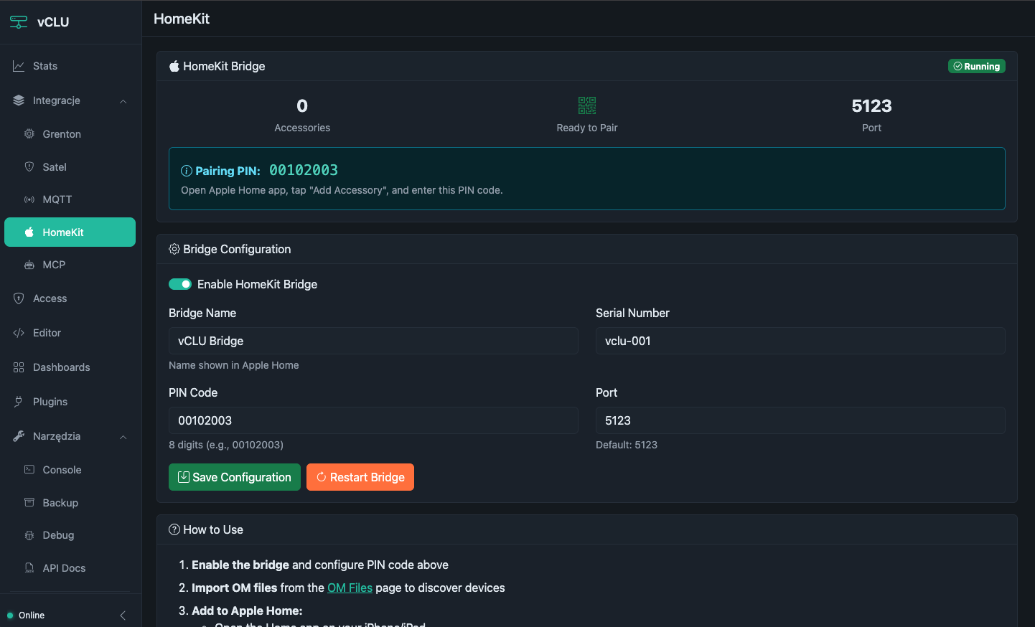This screenshot has height=627, width=1035.
Task: Click the Integracje layers icon
Action: 19,100
